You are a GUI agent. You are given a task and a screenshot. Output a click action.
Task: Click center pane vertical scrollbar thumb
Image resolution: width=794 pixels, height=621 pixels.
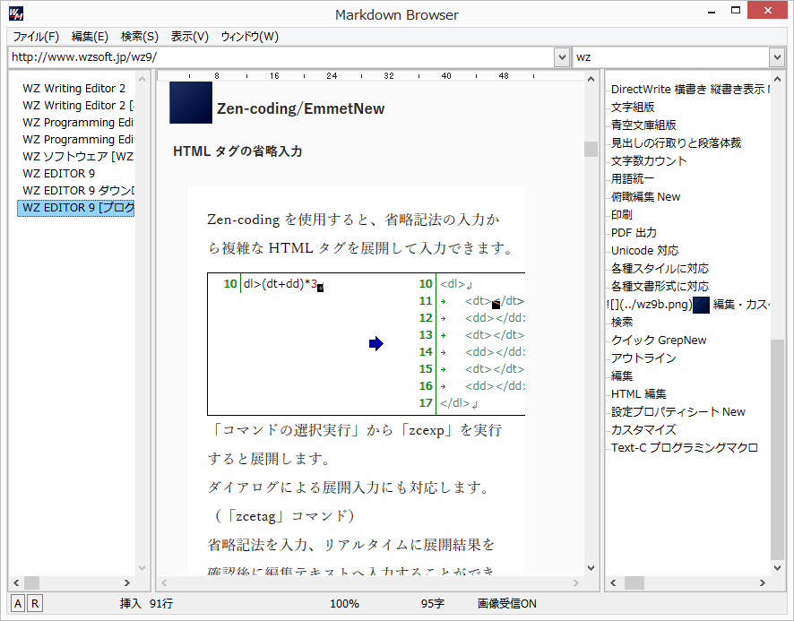click(x=591, y=149)
